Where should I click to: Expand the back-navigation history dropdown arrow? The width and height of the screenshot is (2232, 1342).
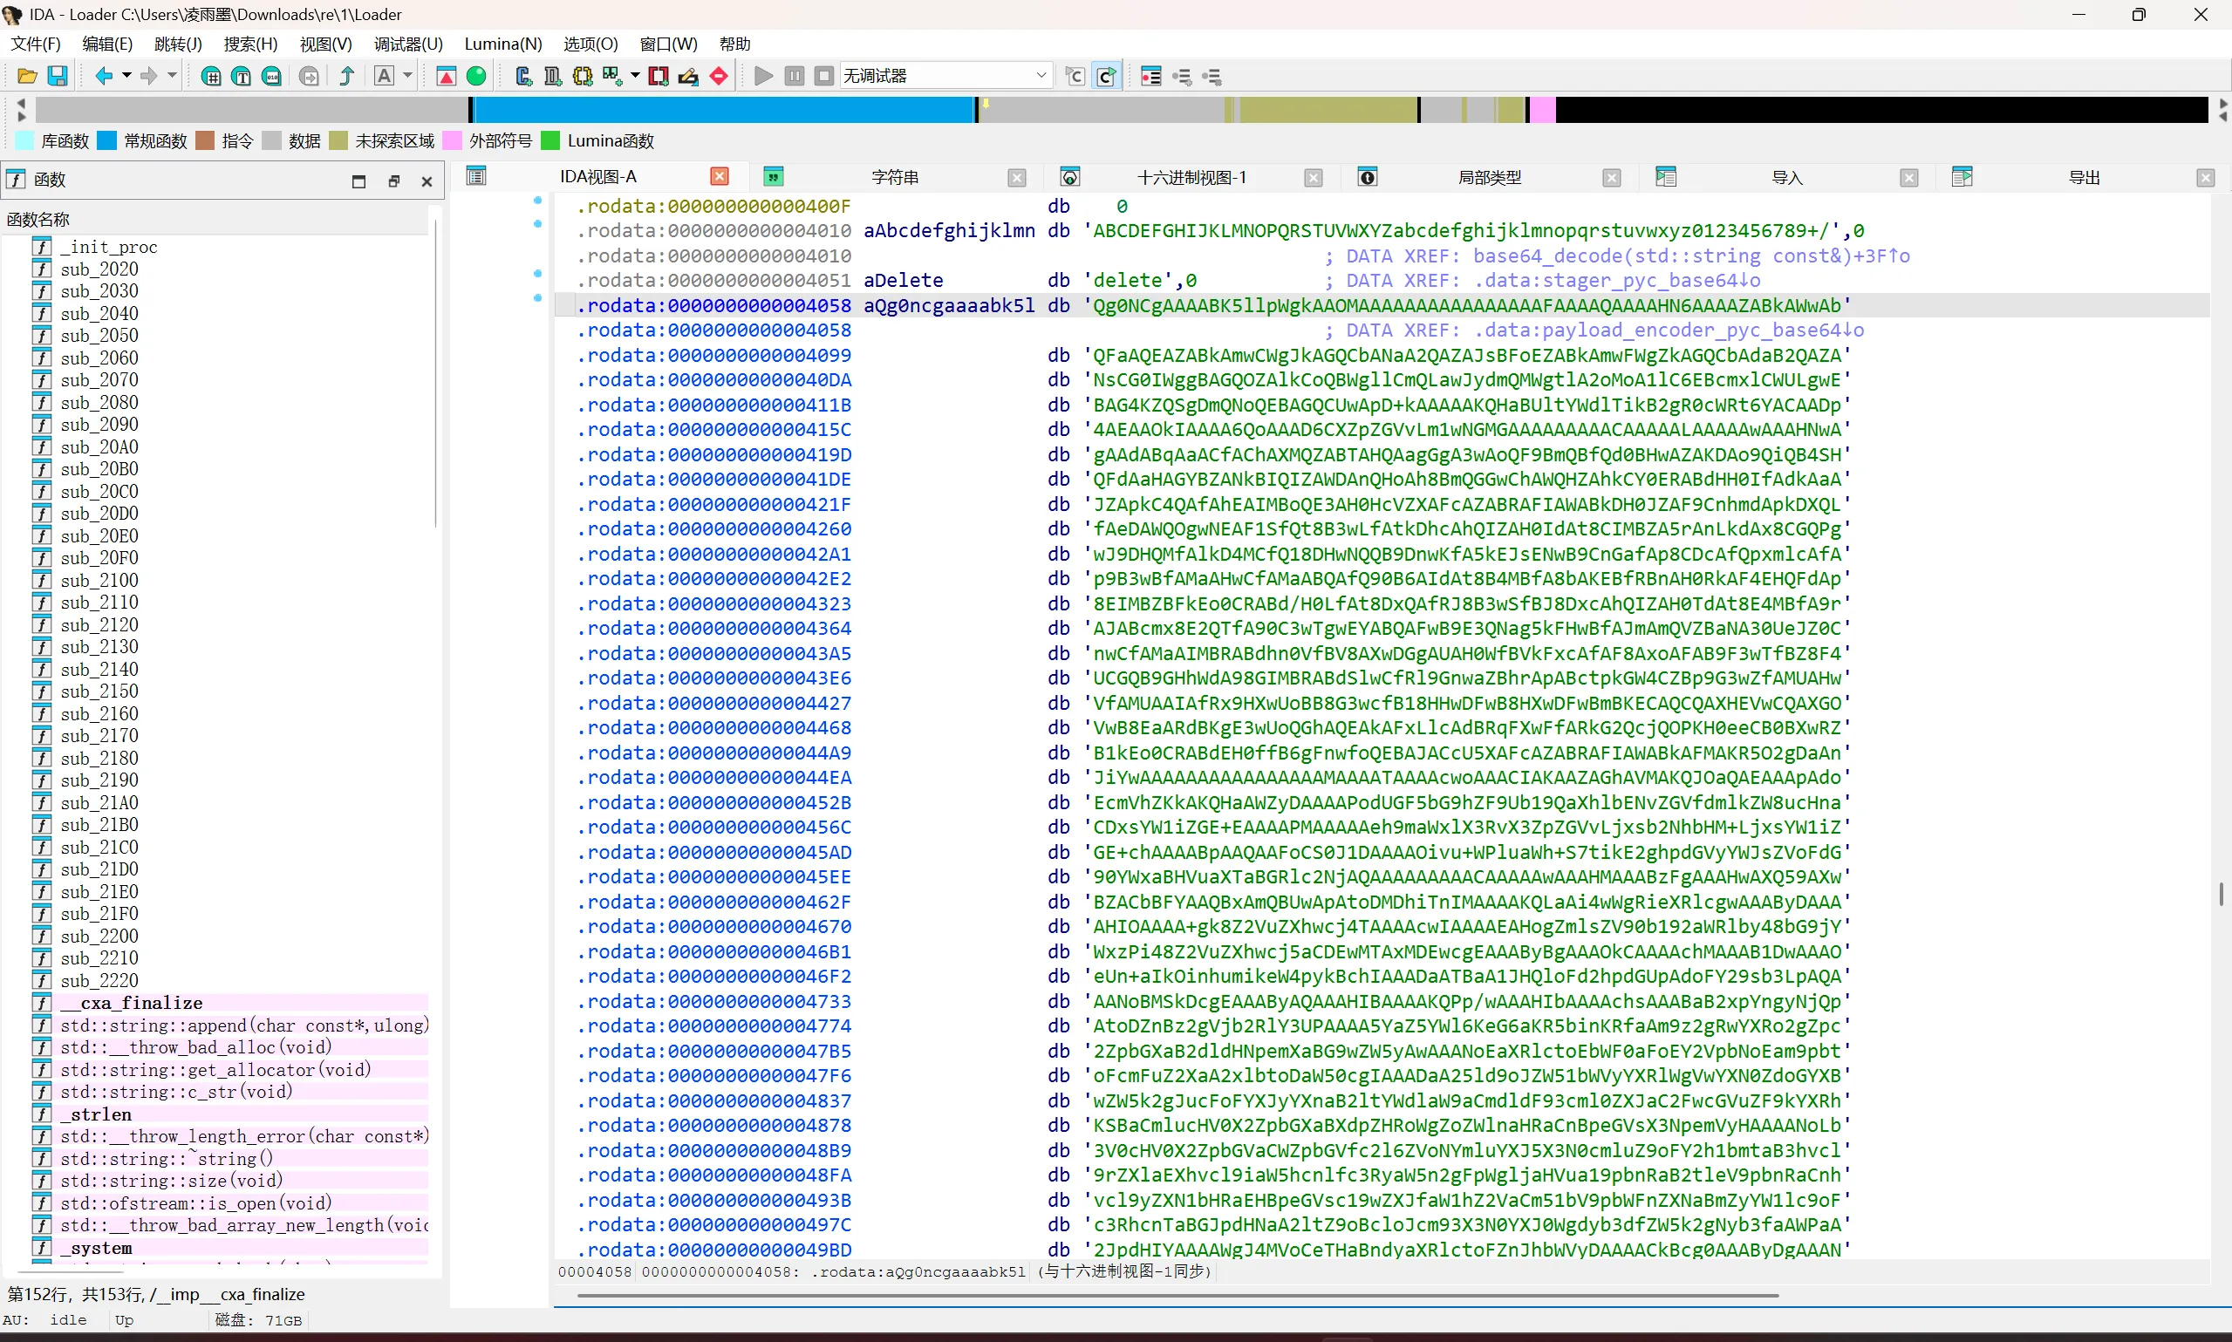[x=126, y=76]
